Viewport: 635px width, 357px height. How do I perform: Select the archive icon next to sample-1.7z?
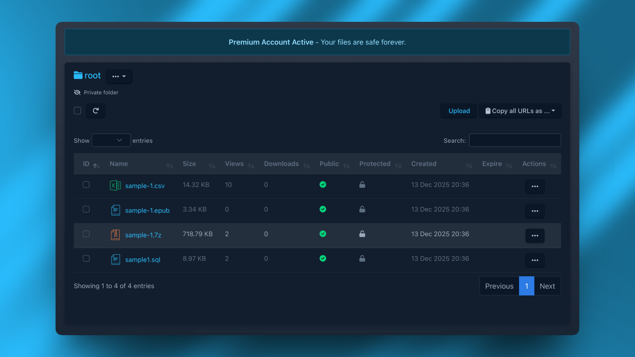(x=115, y=235)
